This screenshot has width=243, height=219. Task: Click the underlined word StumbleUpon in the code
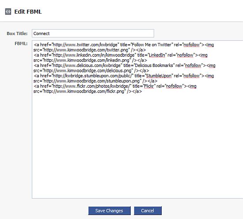click(159, 76)
